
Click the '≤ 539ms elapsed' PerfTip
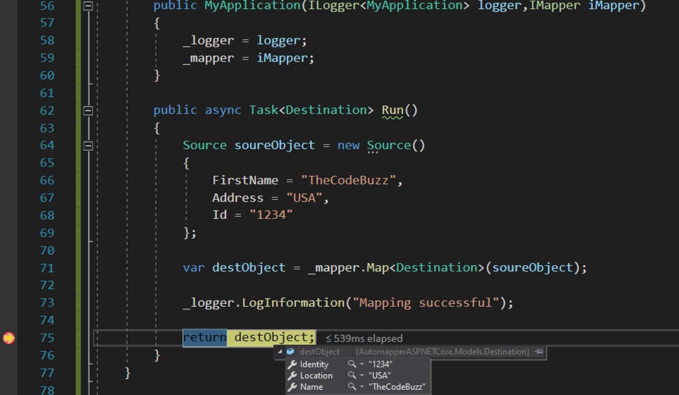pyautogui.click(x=364, y=339)
